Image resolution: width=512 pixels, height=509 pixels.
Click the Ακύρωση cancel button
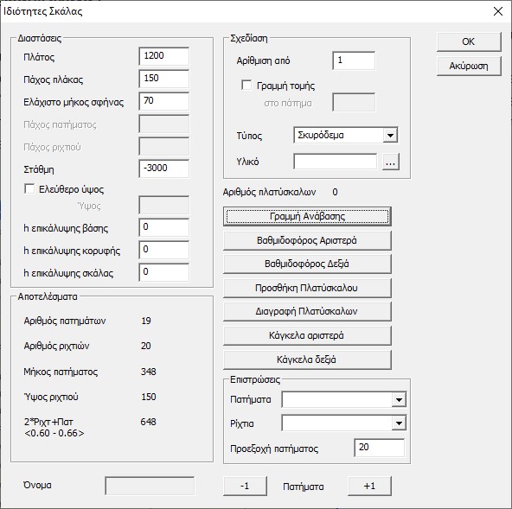(469, 67)
